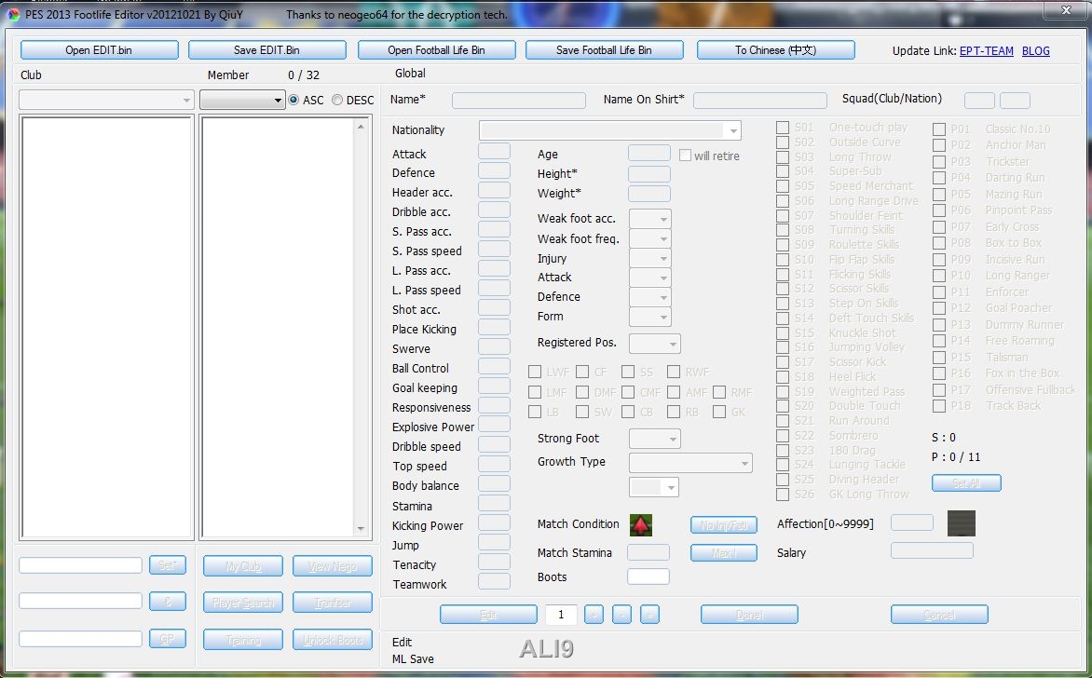Click the Edit button at bottom

488,615
